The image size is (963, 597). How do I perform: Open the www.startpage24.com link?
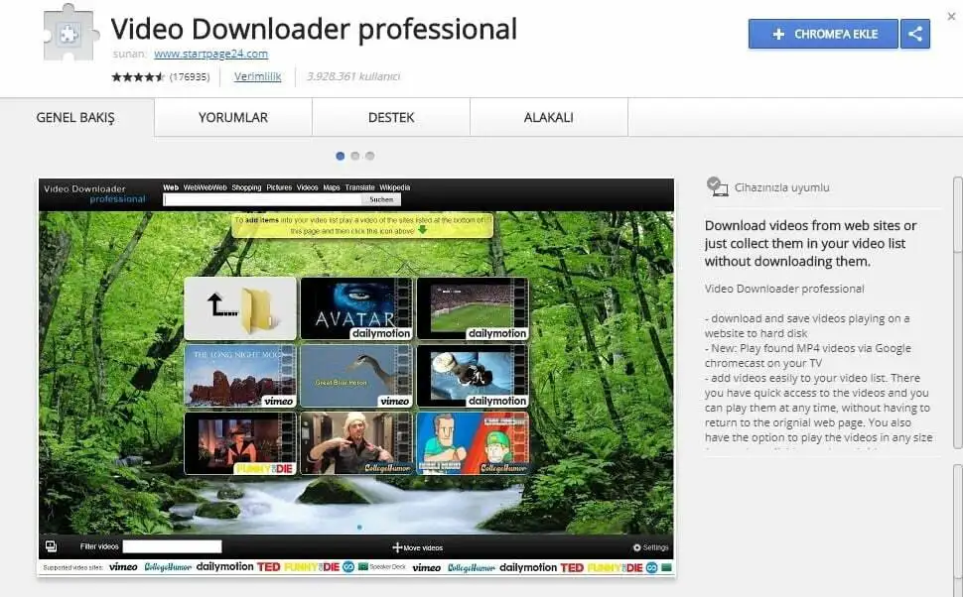(210, 54)
